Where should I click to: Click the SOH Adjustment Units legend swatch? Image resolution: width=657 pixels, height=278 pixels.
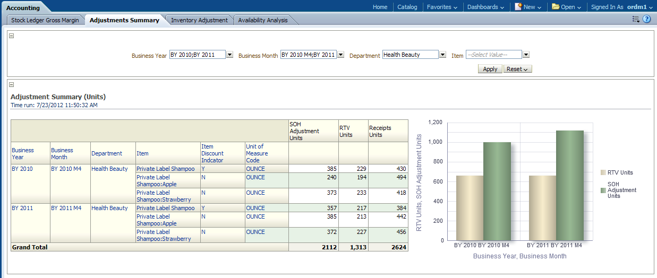[x=603, y=190]
